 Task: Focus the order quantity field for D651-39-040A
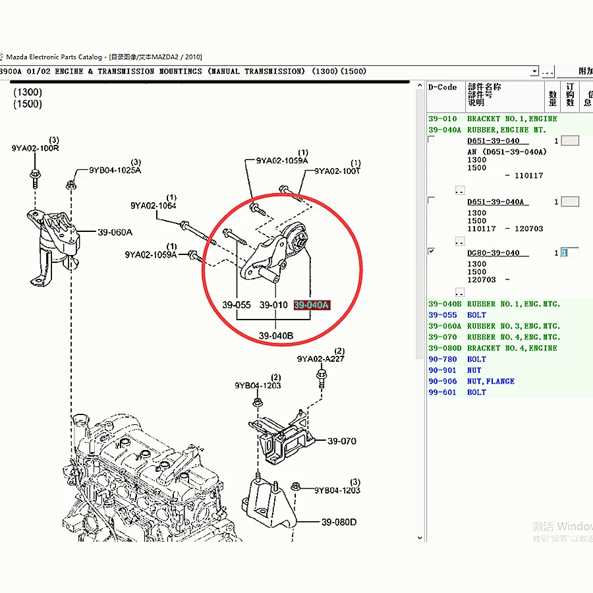tap(570, 202)
